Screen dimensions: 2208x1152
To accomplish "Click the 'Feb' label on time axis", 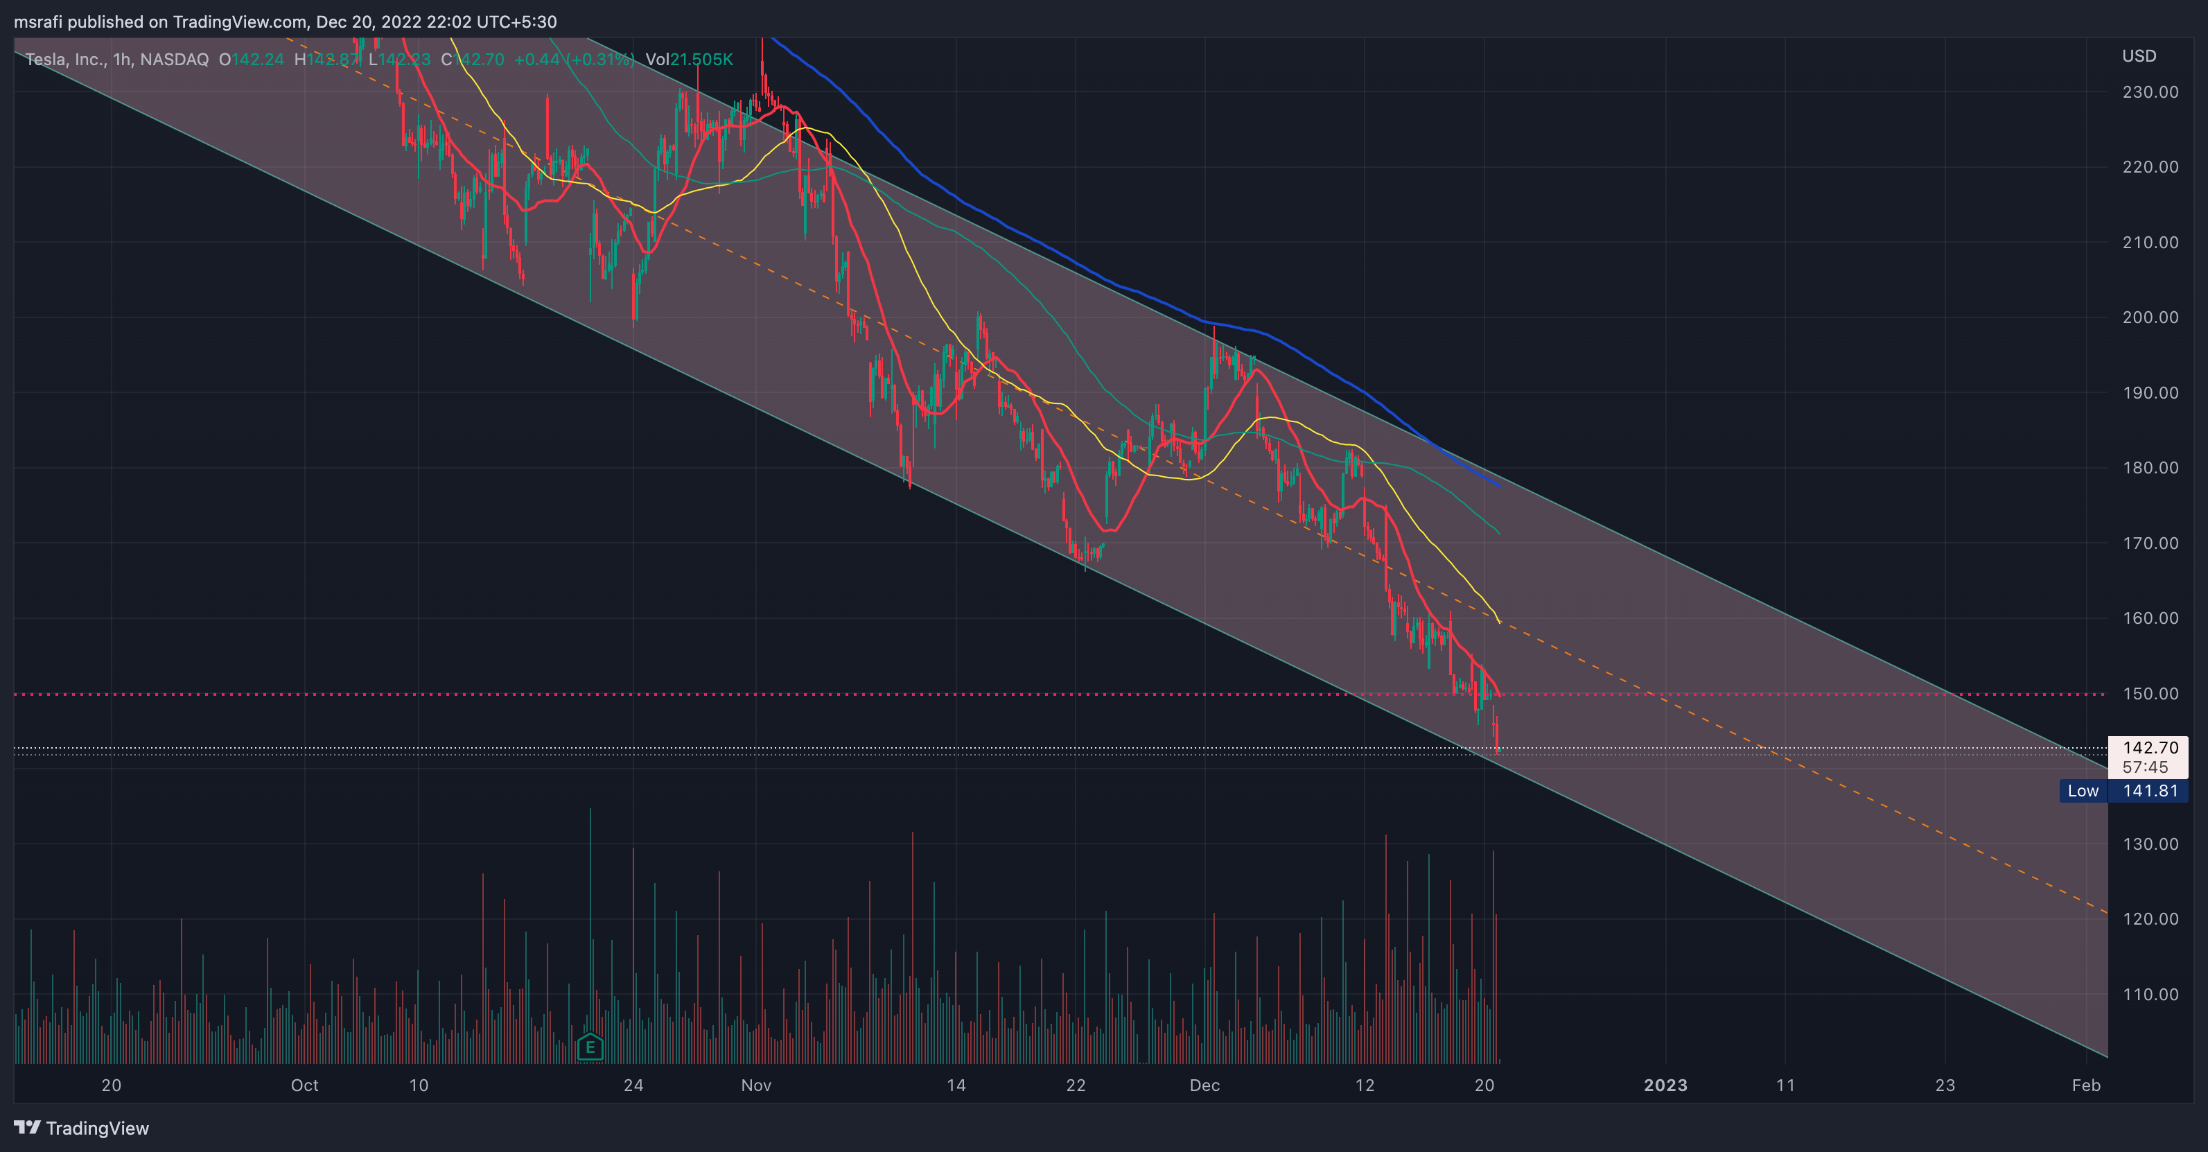I will (x=2086, y=1085).
